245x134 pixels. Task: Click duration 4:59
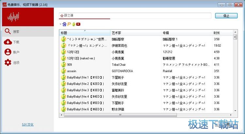point(217,52)
